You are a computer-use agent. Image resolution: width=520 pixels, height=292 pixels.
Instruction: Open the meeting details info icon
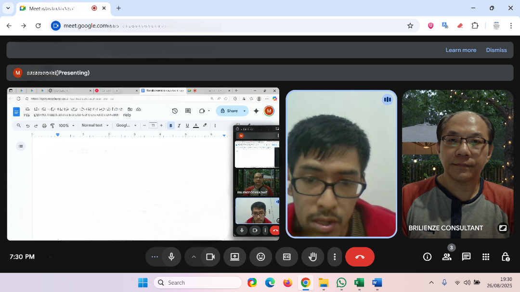[x=427, y=257]
